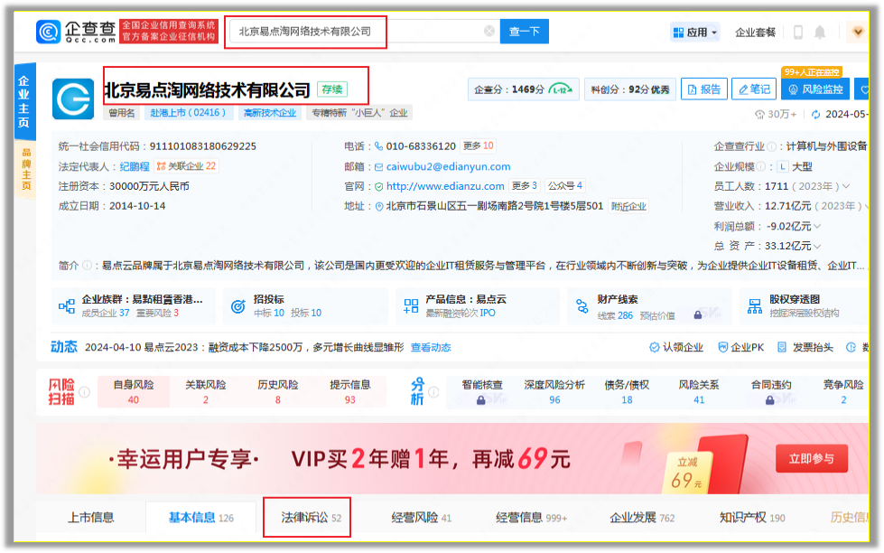Click the refresh icon beside 2024-05 date
Screen dimensions: 884x553
pos(815,115)
